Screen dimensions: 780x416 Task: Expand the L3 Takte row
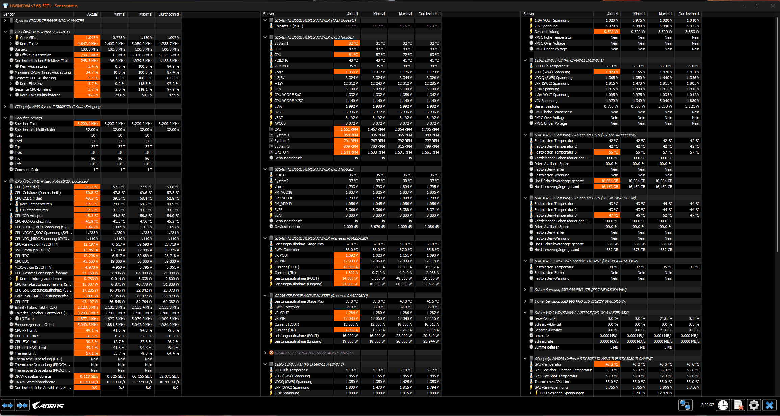point(11,318)
